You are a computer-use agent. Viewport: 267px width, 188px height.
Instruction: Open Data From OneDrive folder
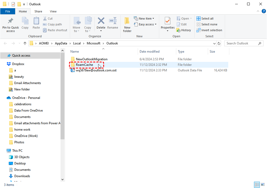28,111
